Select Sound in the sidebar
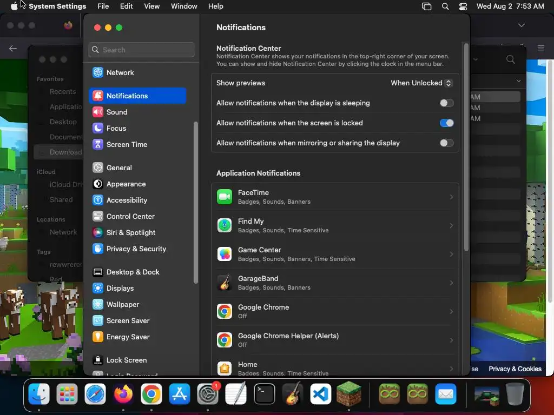The width and height of the screenshot is (554, 415). coord(137,112)
